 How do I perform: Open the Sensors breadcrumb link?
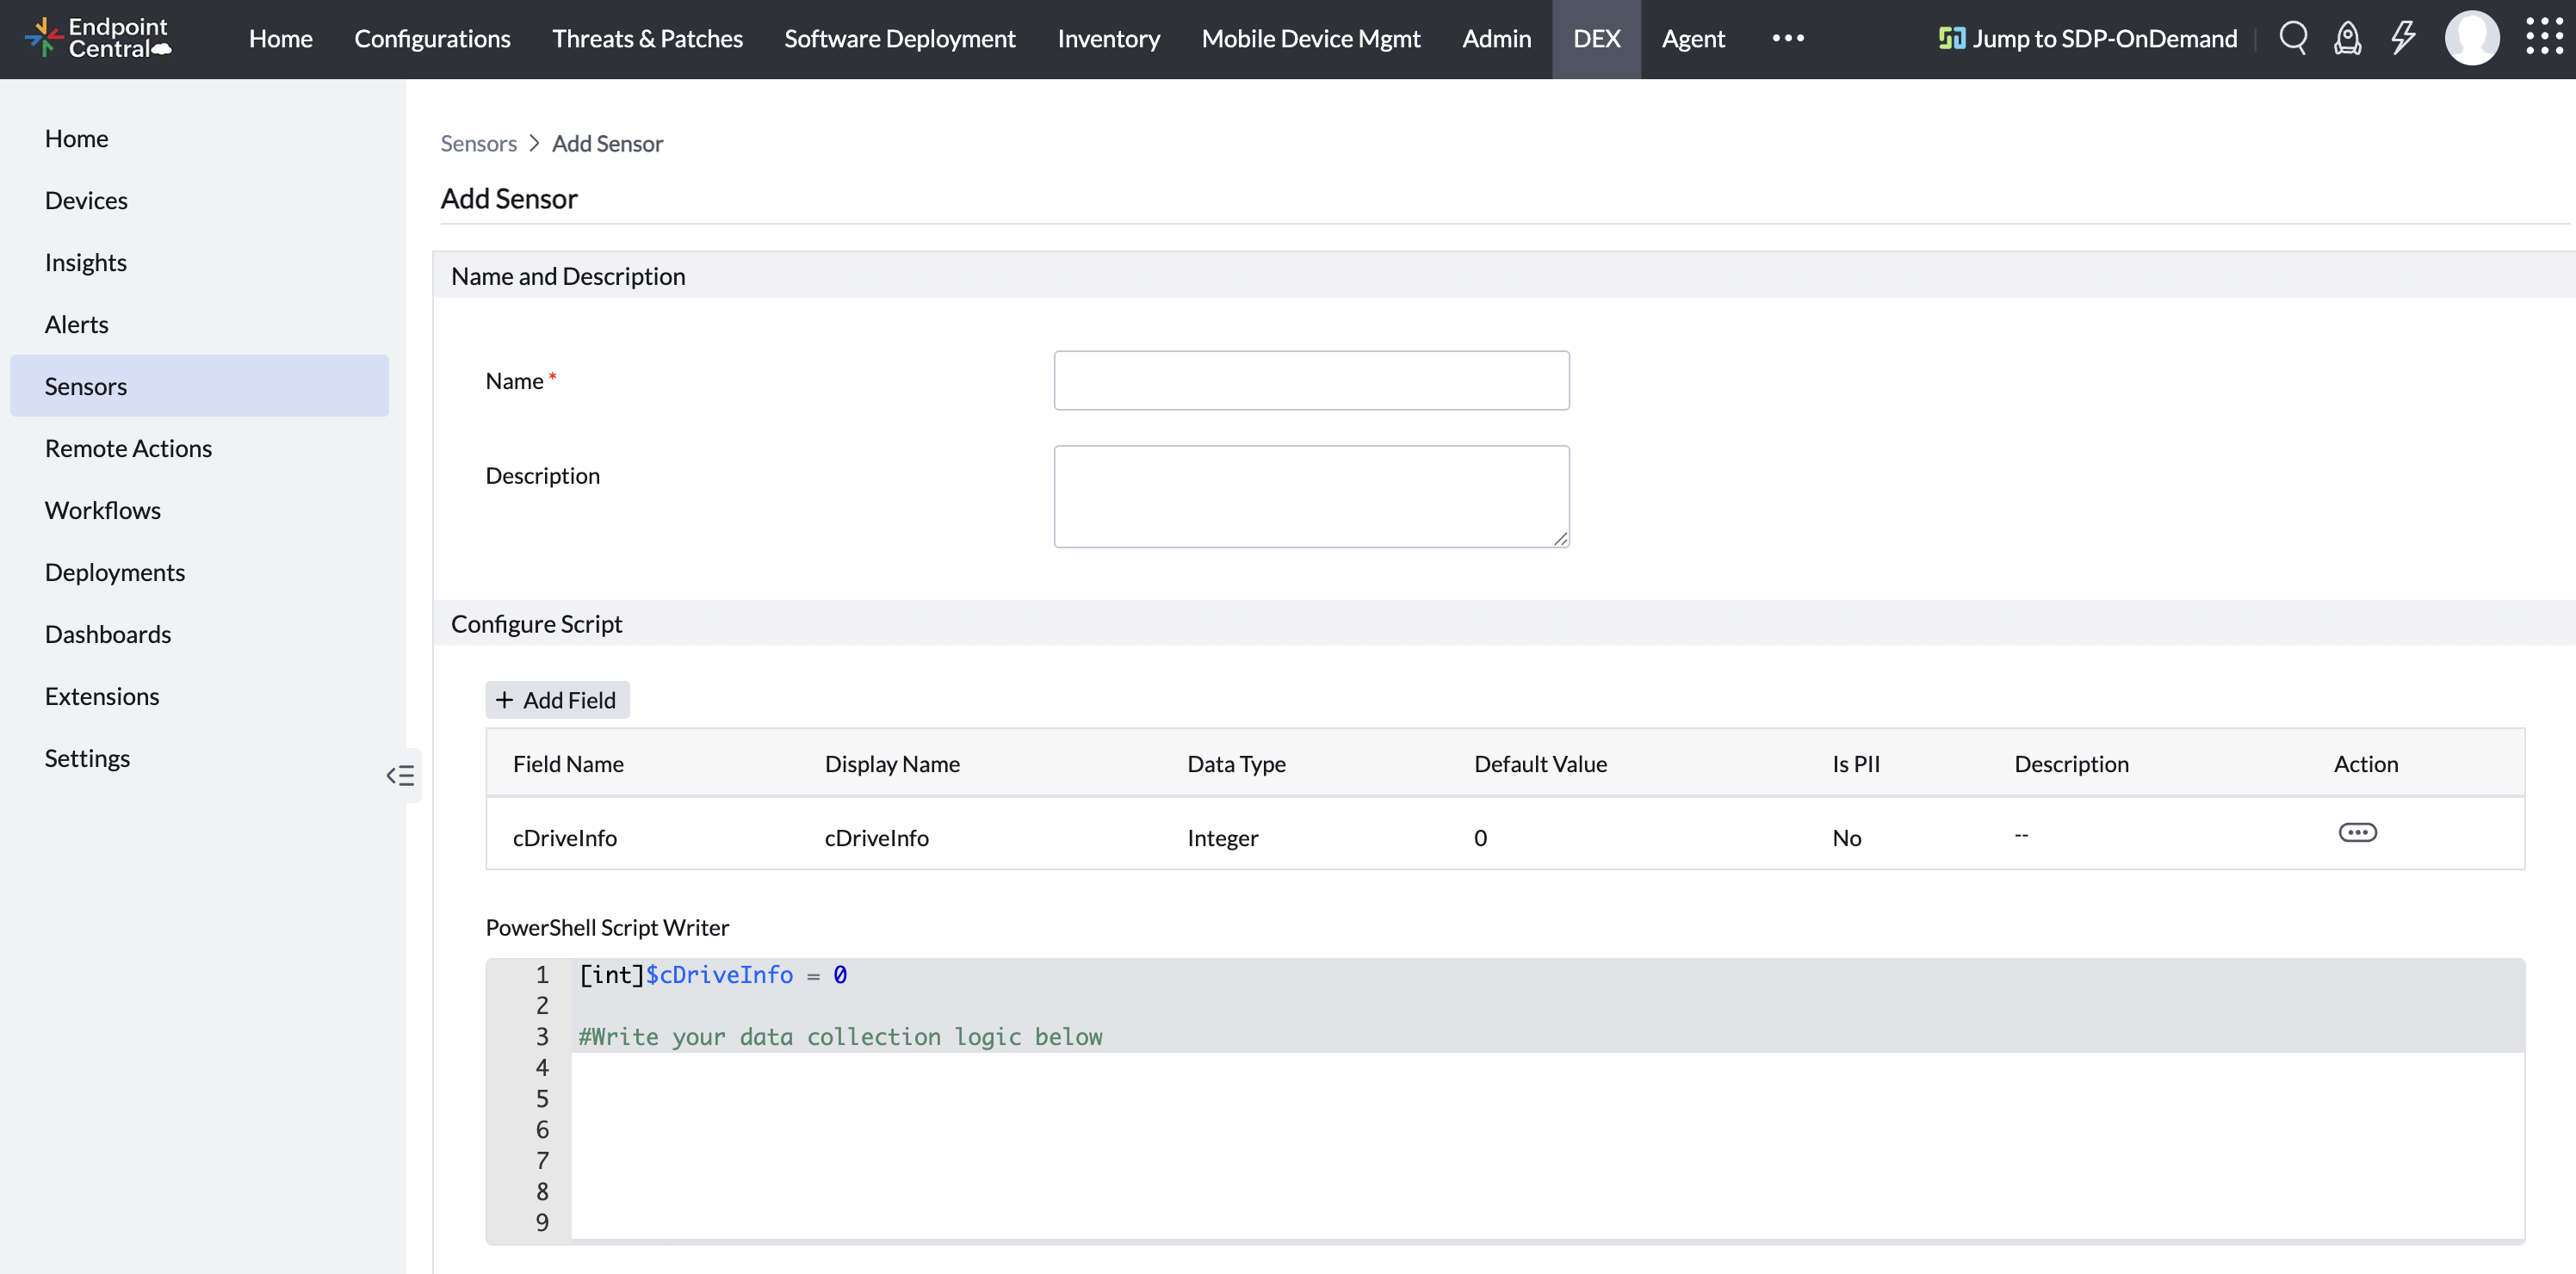pos(478,143)
